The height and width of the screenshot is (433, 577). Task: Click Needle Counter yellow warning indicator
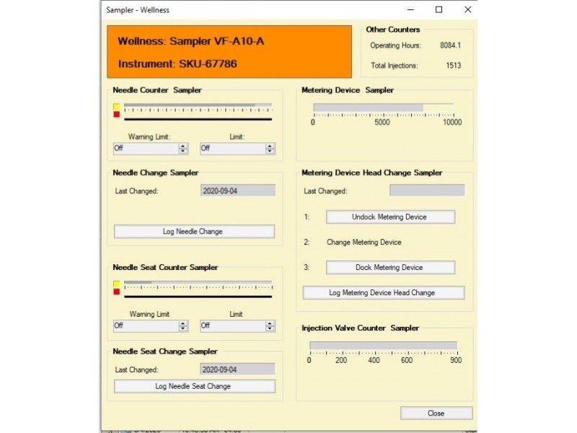point(117,106)
